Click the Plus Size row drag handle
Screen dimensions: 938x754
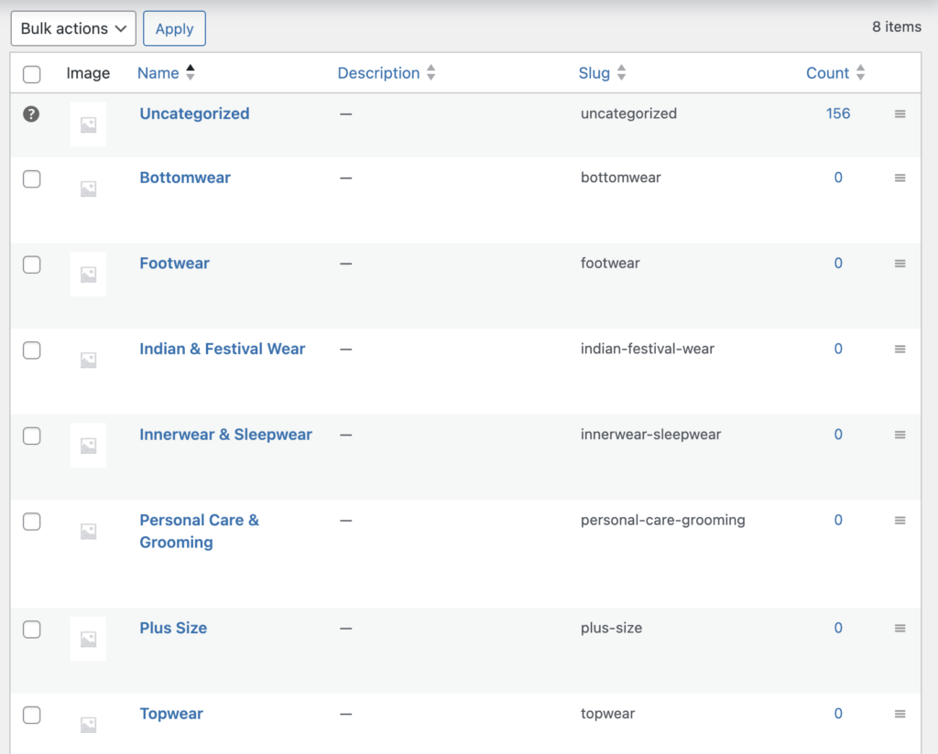tap(900, 628)
